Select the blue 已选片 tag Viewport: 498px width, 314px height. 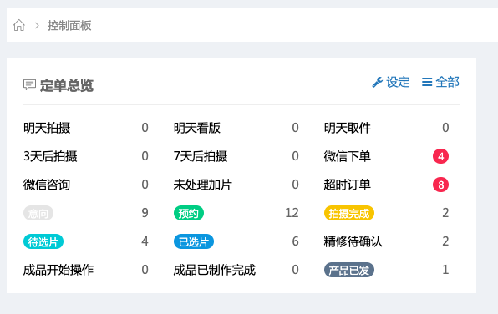coord(193,241)
